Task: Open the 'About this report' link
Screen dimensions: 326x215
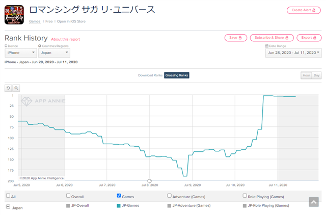Action: [x=66, y=39]
